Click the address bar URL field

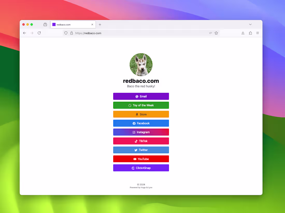click(141, 33)
